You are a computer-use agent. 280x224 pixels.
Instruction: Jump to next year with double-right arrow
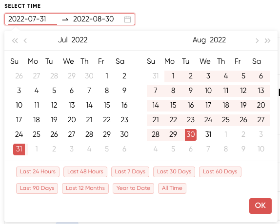coord(267,40)
